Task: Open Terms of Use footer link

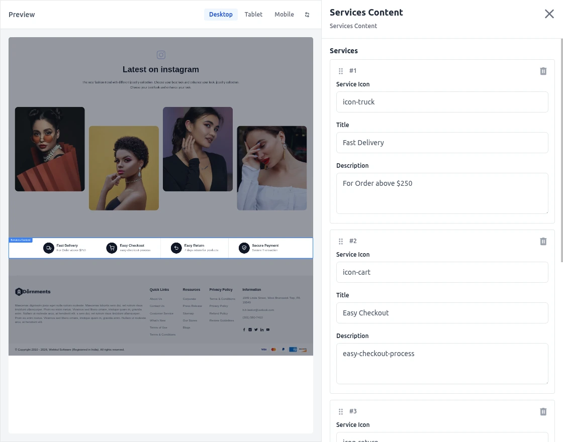Action: [158, 327]
